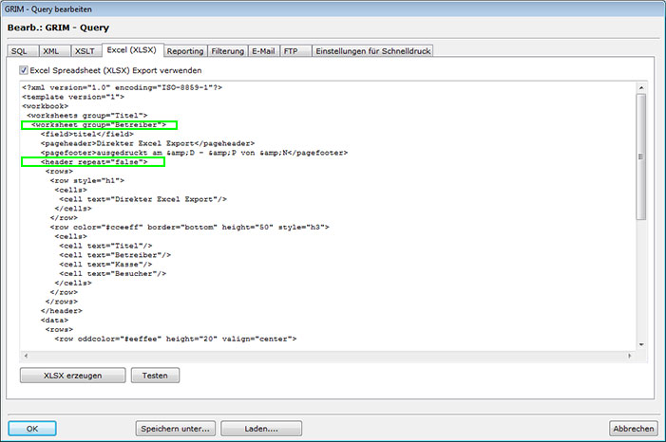Click the horizontal scrollbar right arrow

[x=628, y=355]
